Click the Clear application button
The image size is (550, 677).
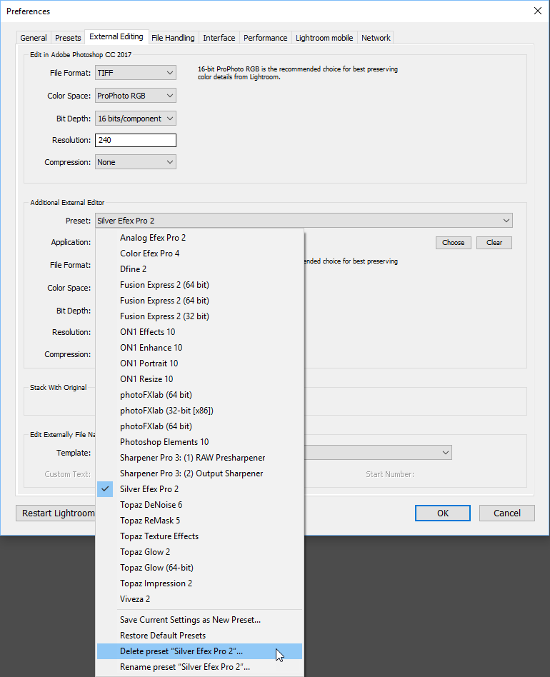494,243
